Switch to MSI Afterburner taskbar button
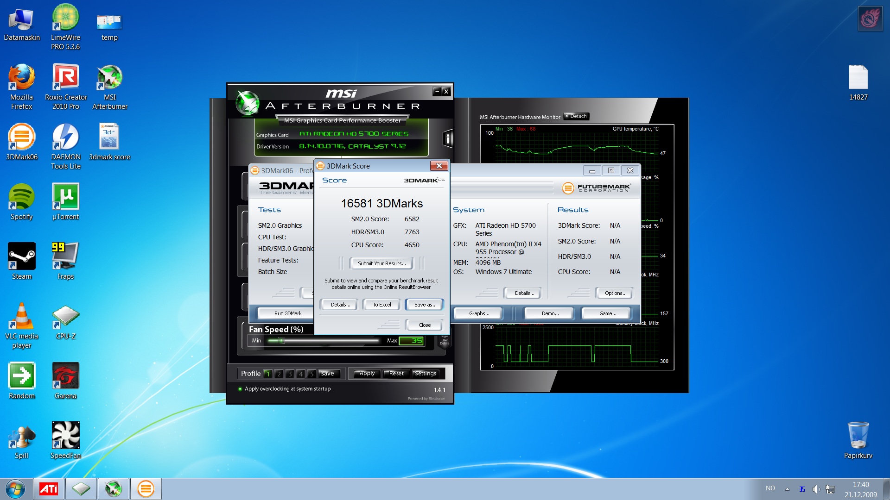The image size is (890, 500). point(113,489)
